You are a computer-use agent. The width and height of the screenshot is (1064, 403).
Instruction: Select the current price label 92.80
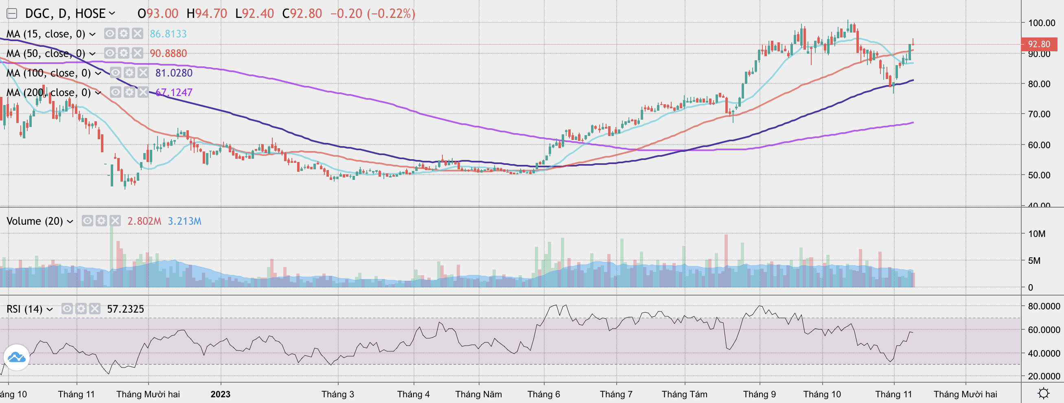tap(1039, 44)
